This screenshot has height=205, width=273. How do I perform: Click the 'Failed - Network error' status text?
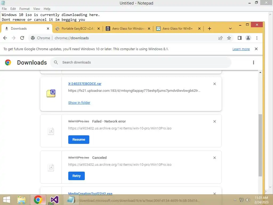tap(109, 121)
